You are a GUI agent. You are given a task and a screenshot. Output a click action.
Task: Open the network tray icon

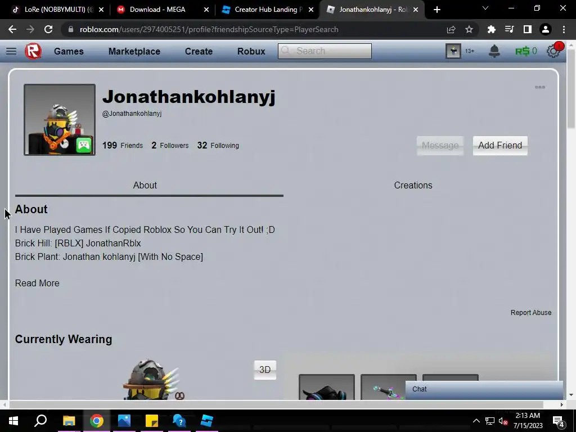tap(490, 421)
